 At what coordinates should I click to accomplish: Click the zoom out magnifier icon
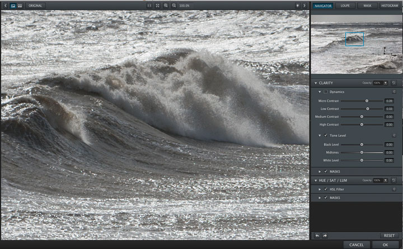click(x=174, y=6)
